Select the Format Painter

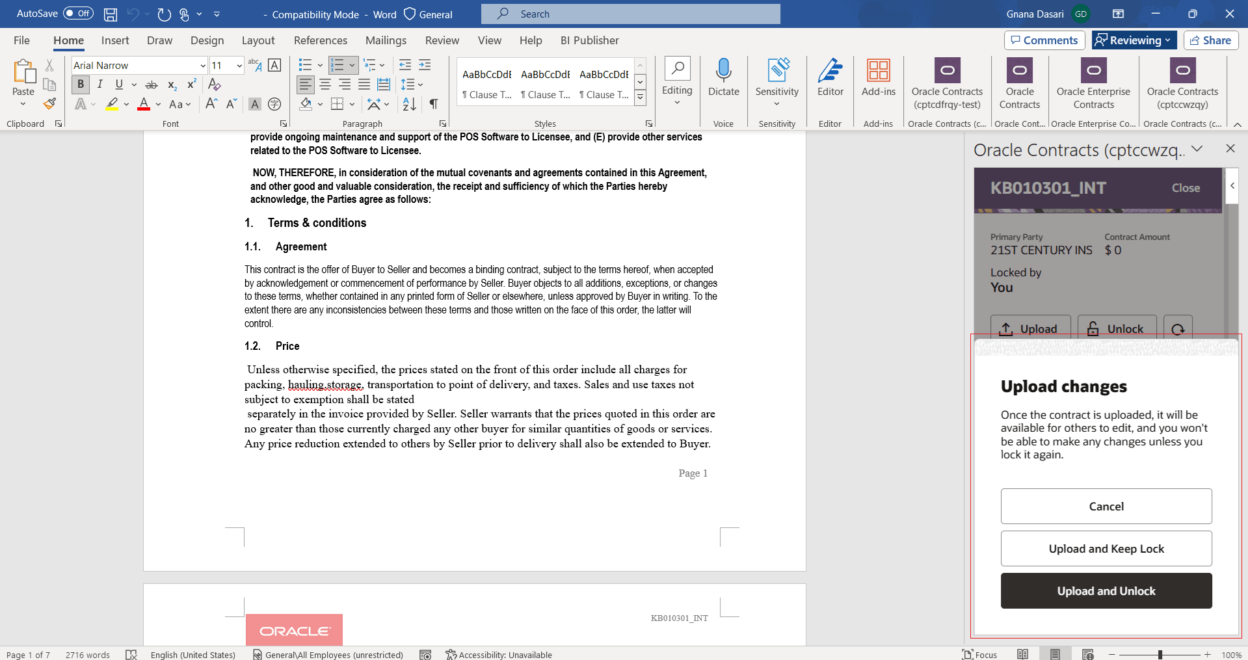point(49,103)
